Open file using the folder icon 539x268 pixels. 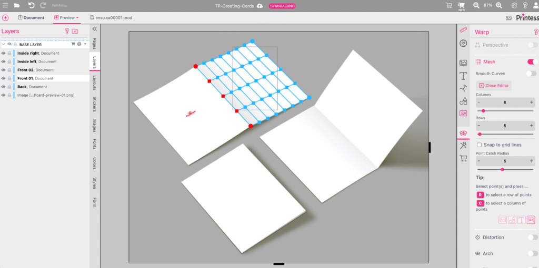pyautogui.click(x=17, y=5)
